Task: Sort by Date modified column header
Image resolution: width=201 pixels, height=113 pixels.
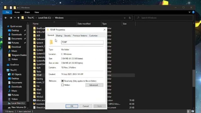Action: [84, 24]
